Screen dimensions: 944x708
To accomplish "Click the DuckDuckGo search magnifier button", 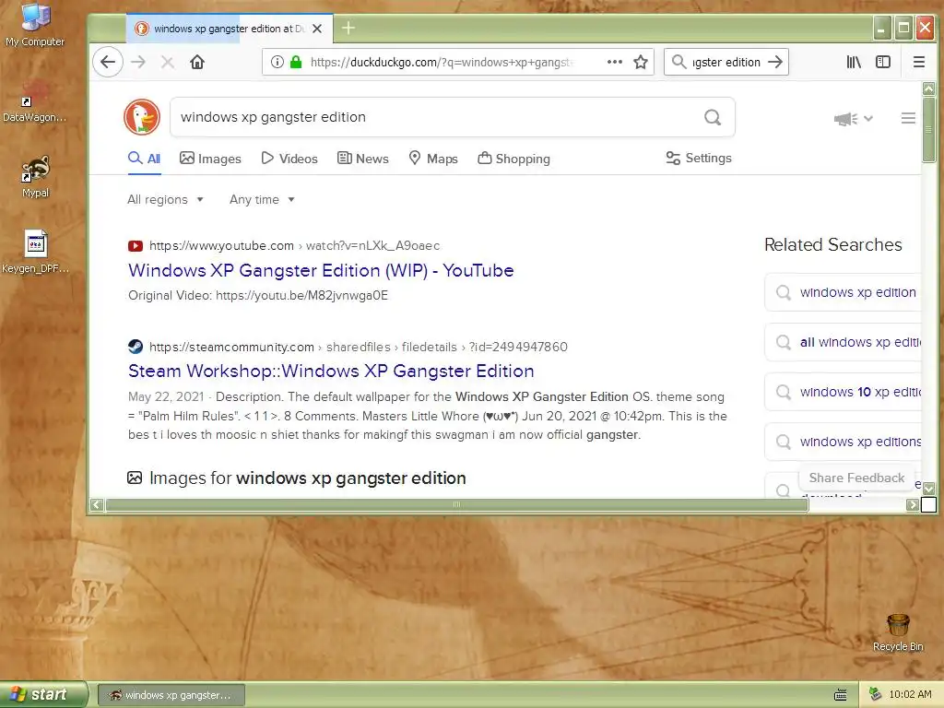I will (x=713, y=117).
